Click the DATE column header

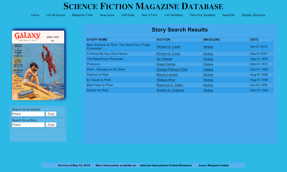[261, 39]
